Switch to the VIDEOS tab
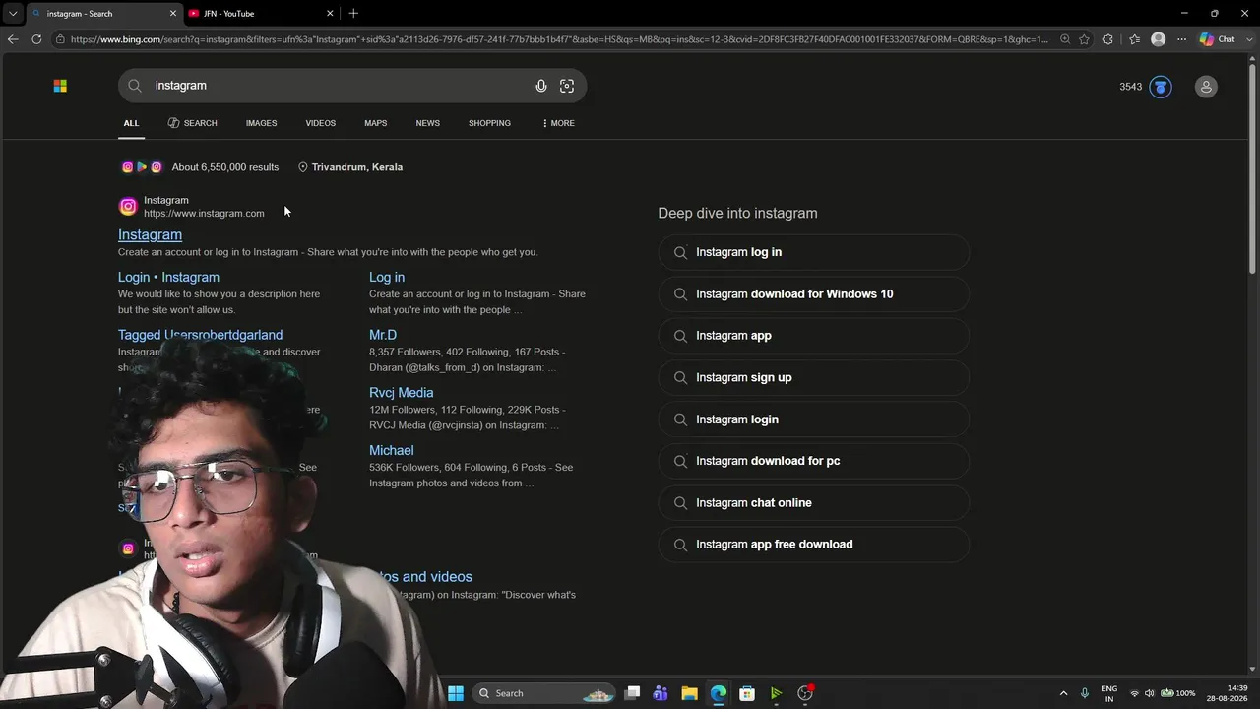The image size is (1260, 709). 321,123
